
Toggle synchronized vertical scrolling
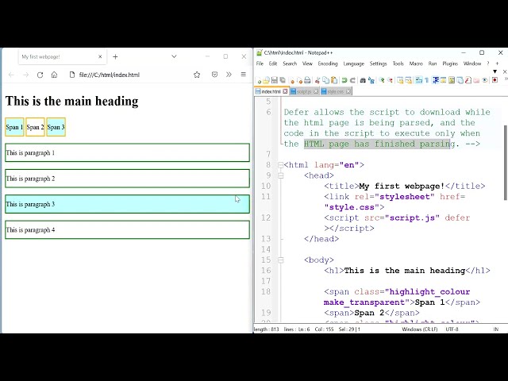click(x=400, y=80)
